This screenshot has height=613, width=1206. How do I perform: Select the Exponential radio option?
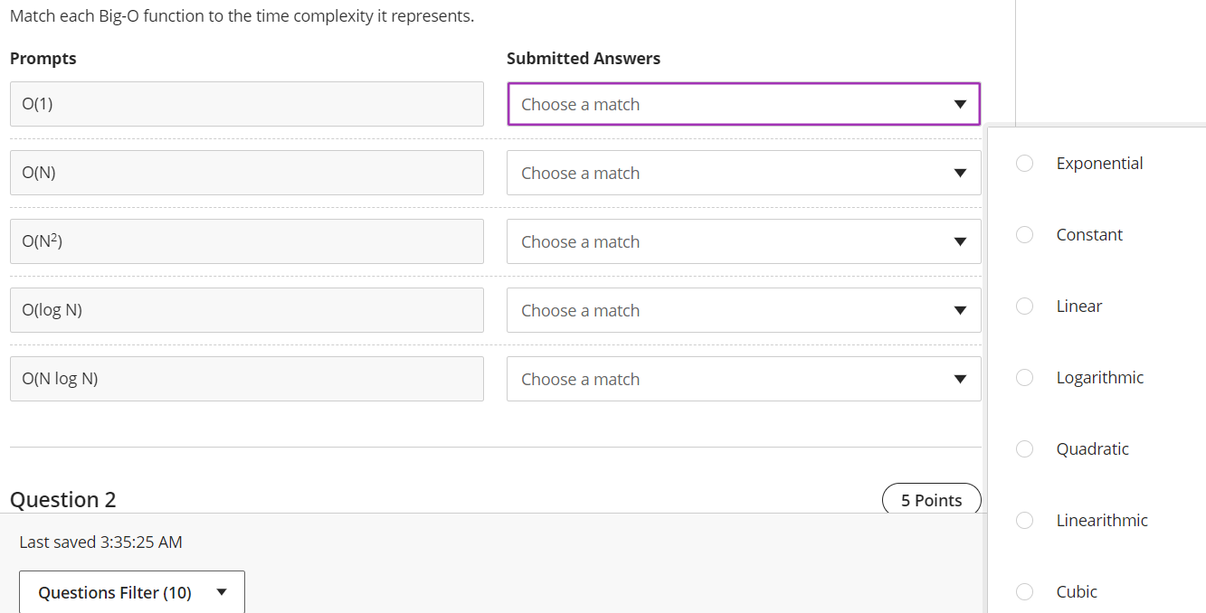1025,164
